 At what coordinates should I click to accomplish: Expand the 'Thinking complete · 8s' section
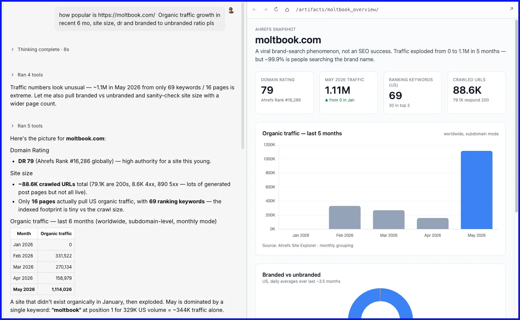[40, 49]
